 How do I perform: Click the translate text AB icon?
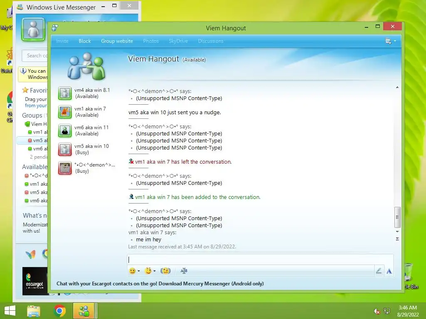(x=184, y=271)
